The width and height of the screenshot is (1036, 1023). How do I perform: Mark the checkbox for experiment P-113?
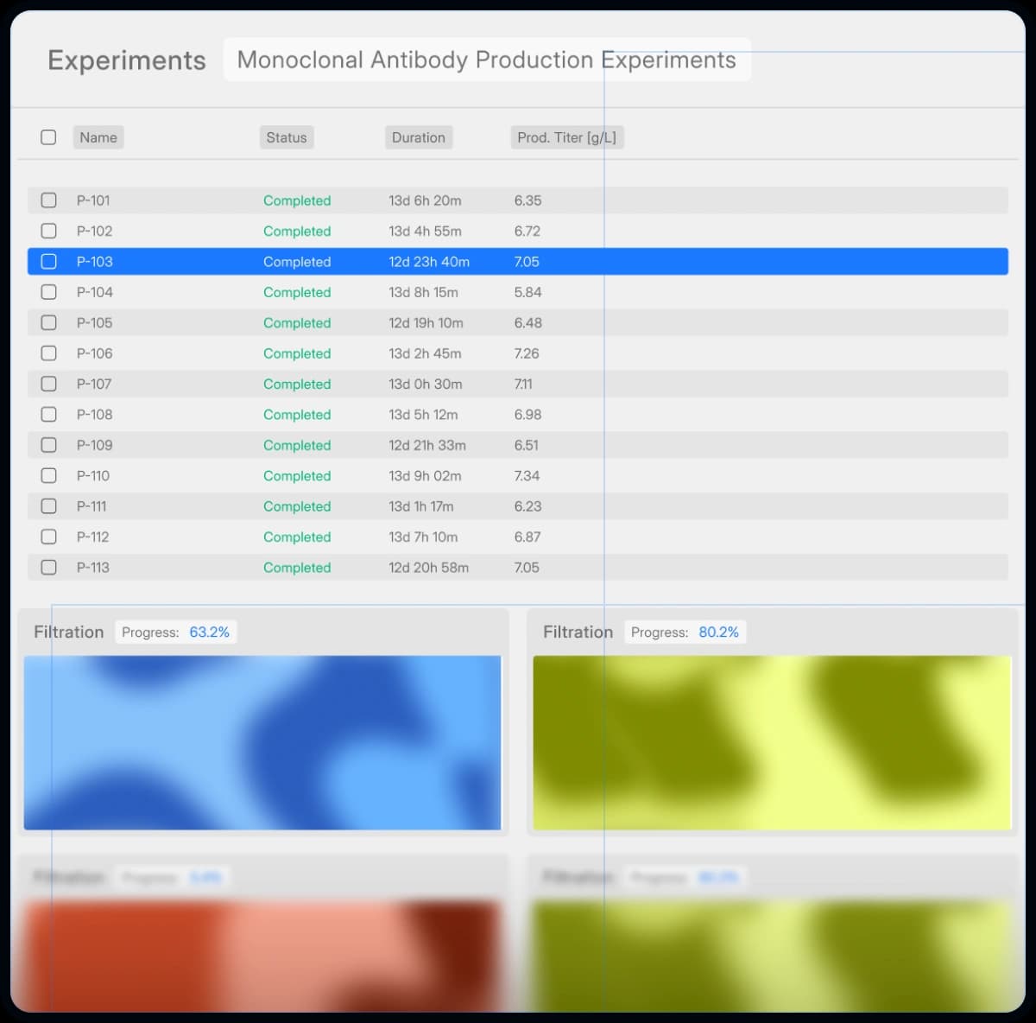coord(49,568)
